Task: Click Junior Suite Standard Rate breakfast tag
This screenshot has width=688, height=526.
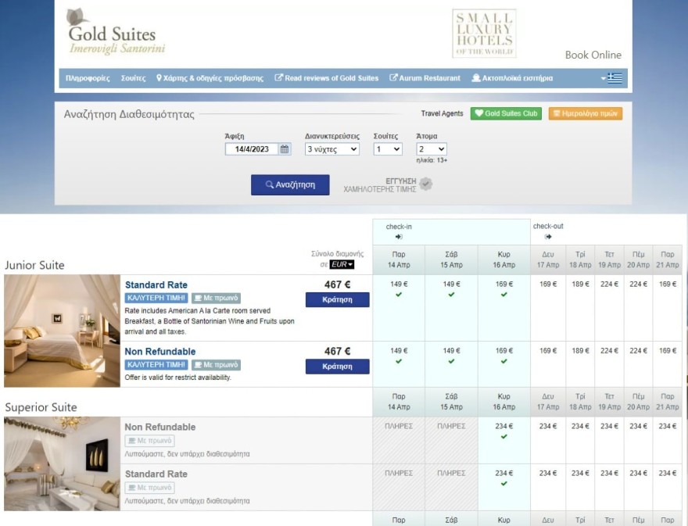Action: [x=217, y=298]
